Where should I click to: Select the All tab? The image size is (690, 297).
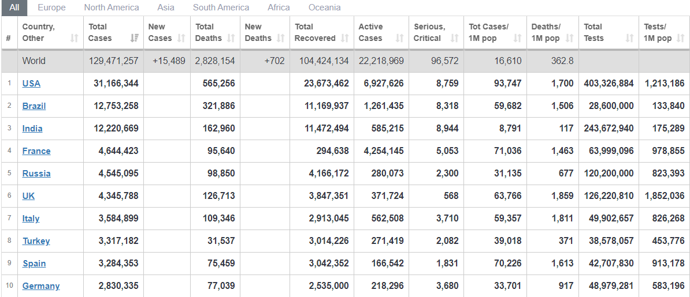point(14,7)
